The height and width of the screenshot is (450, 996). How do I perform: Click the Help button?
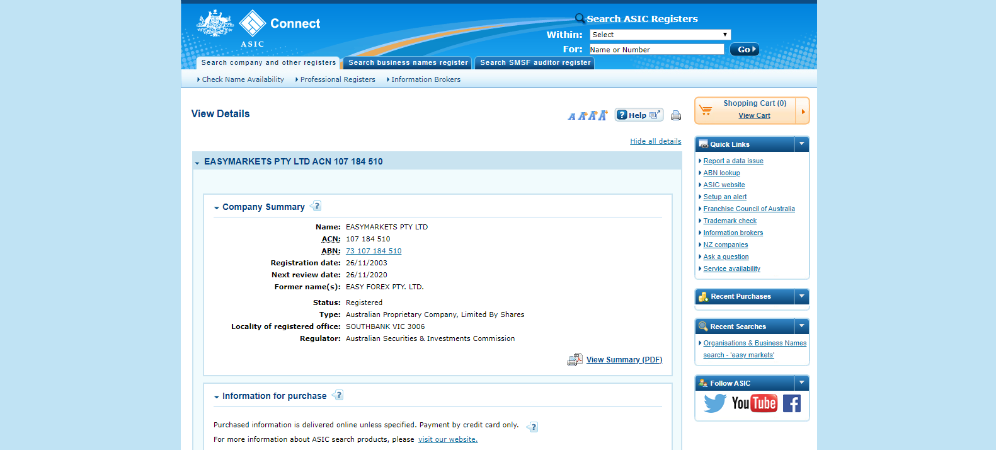[639, 115]
